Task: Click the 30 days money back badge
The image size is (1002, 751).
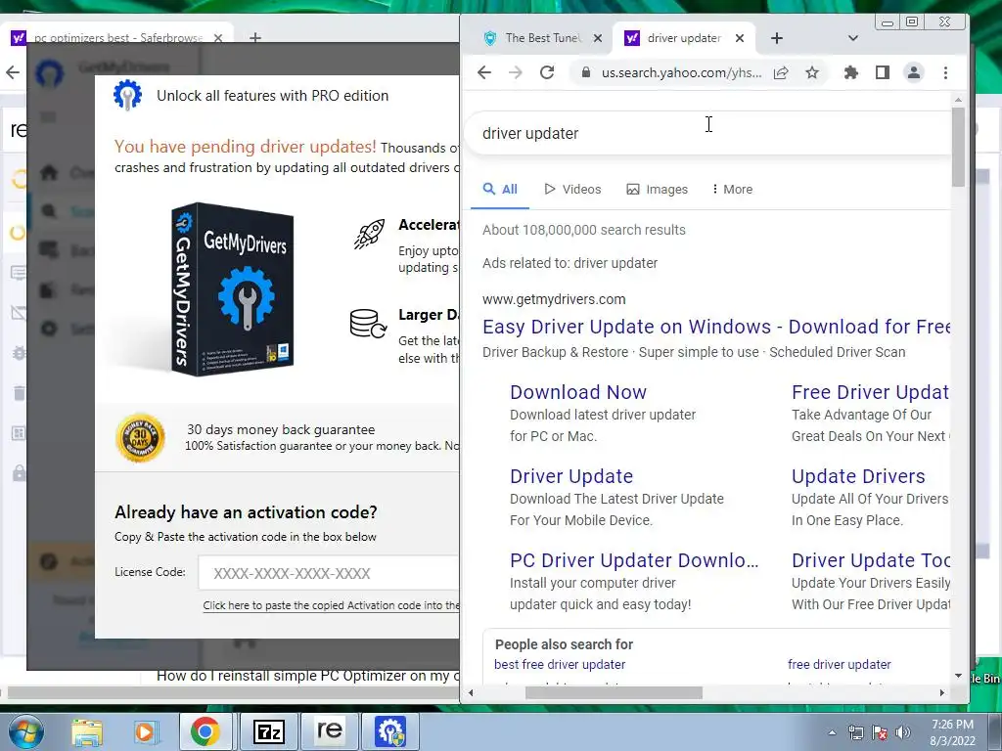Action: coord(141,438)
